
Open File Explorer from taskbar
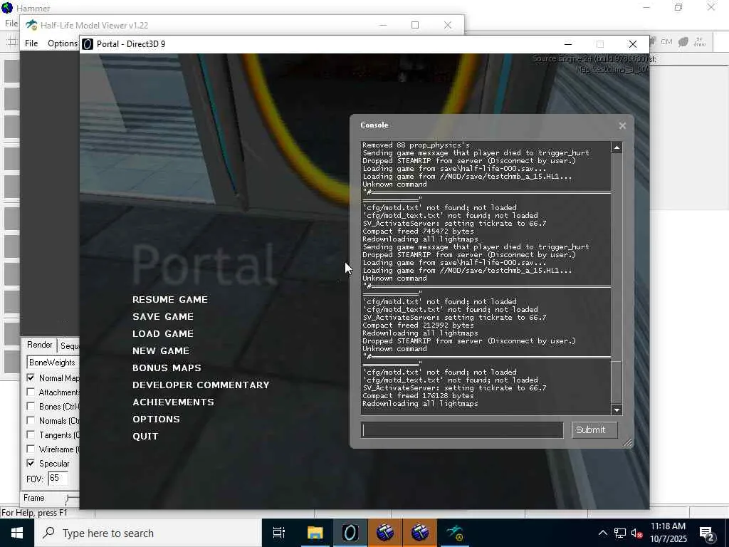point(315,533)
